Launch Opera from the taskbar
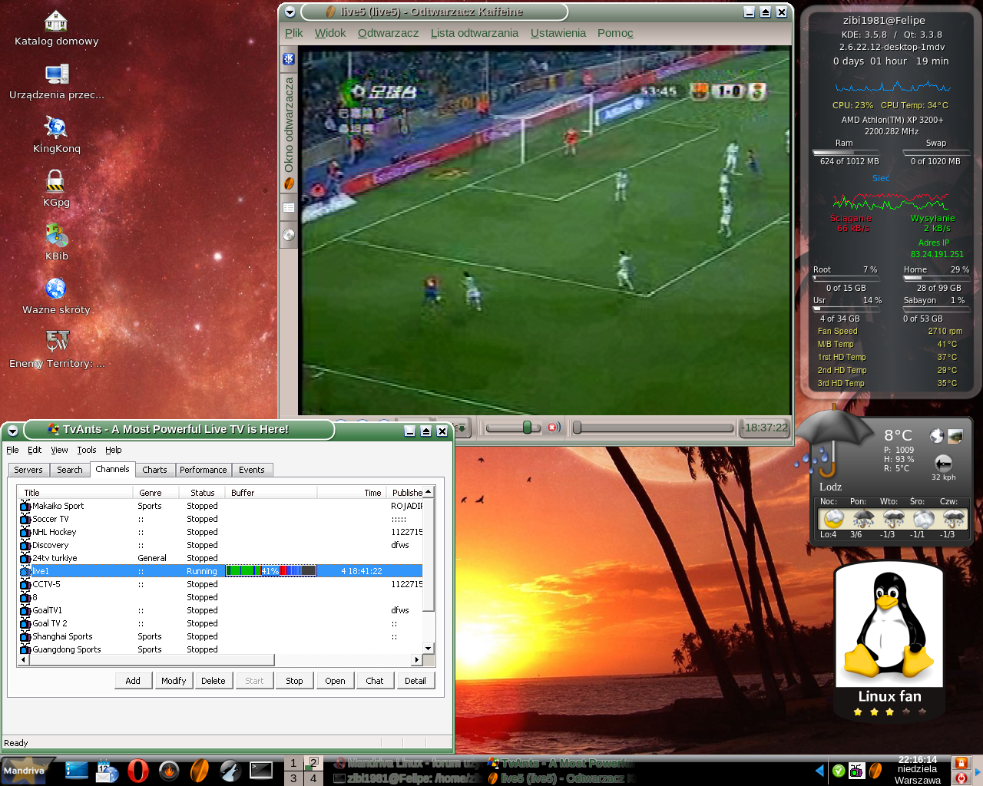Image resolution: width=983 pixels, height=786 pixels. (138, 770)
